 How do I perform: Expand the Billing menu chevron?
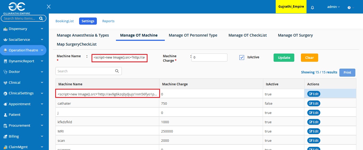pos(42,136)
